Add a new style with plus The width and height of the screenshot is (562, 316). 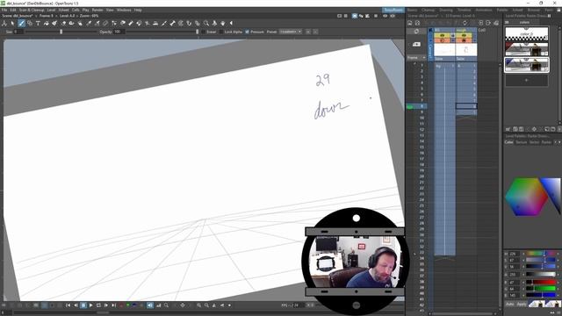coord(526,80)
